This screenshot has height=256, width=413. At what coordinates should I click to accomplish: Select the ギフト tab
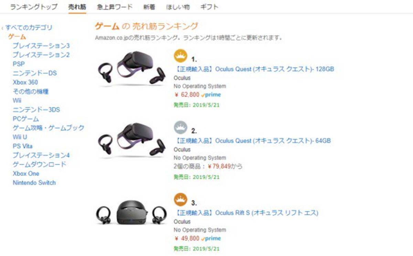209,7
